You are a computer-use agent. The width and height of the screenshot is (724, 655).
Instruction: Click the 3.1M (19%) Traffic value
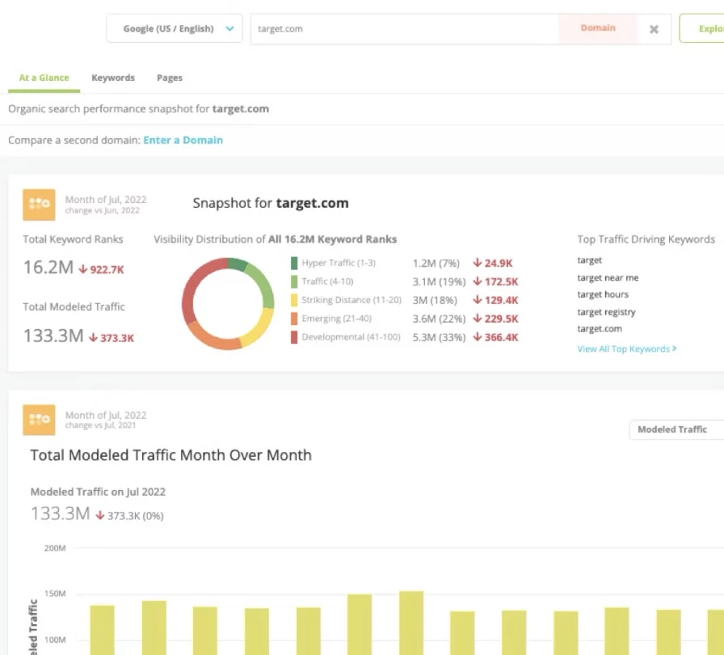click(439, 281)
